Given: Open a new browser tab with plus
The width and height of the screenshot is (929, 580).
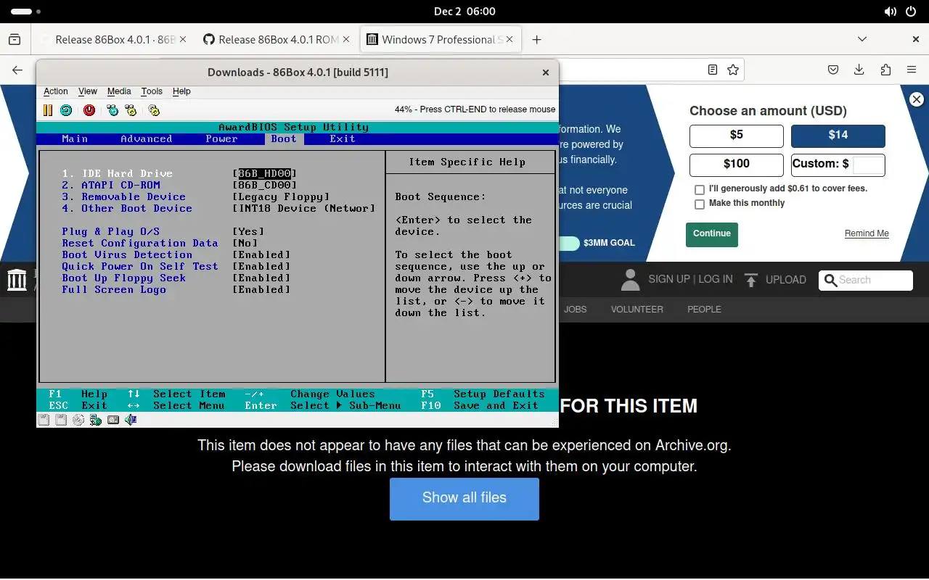Looking at the screenshot, I should 537,39.
